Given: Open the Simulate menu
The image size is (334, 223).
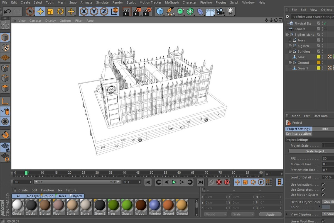Looking at the screenshot, I should (102, 3).
